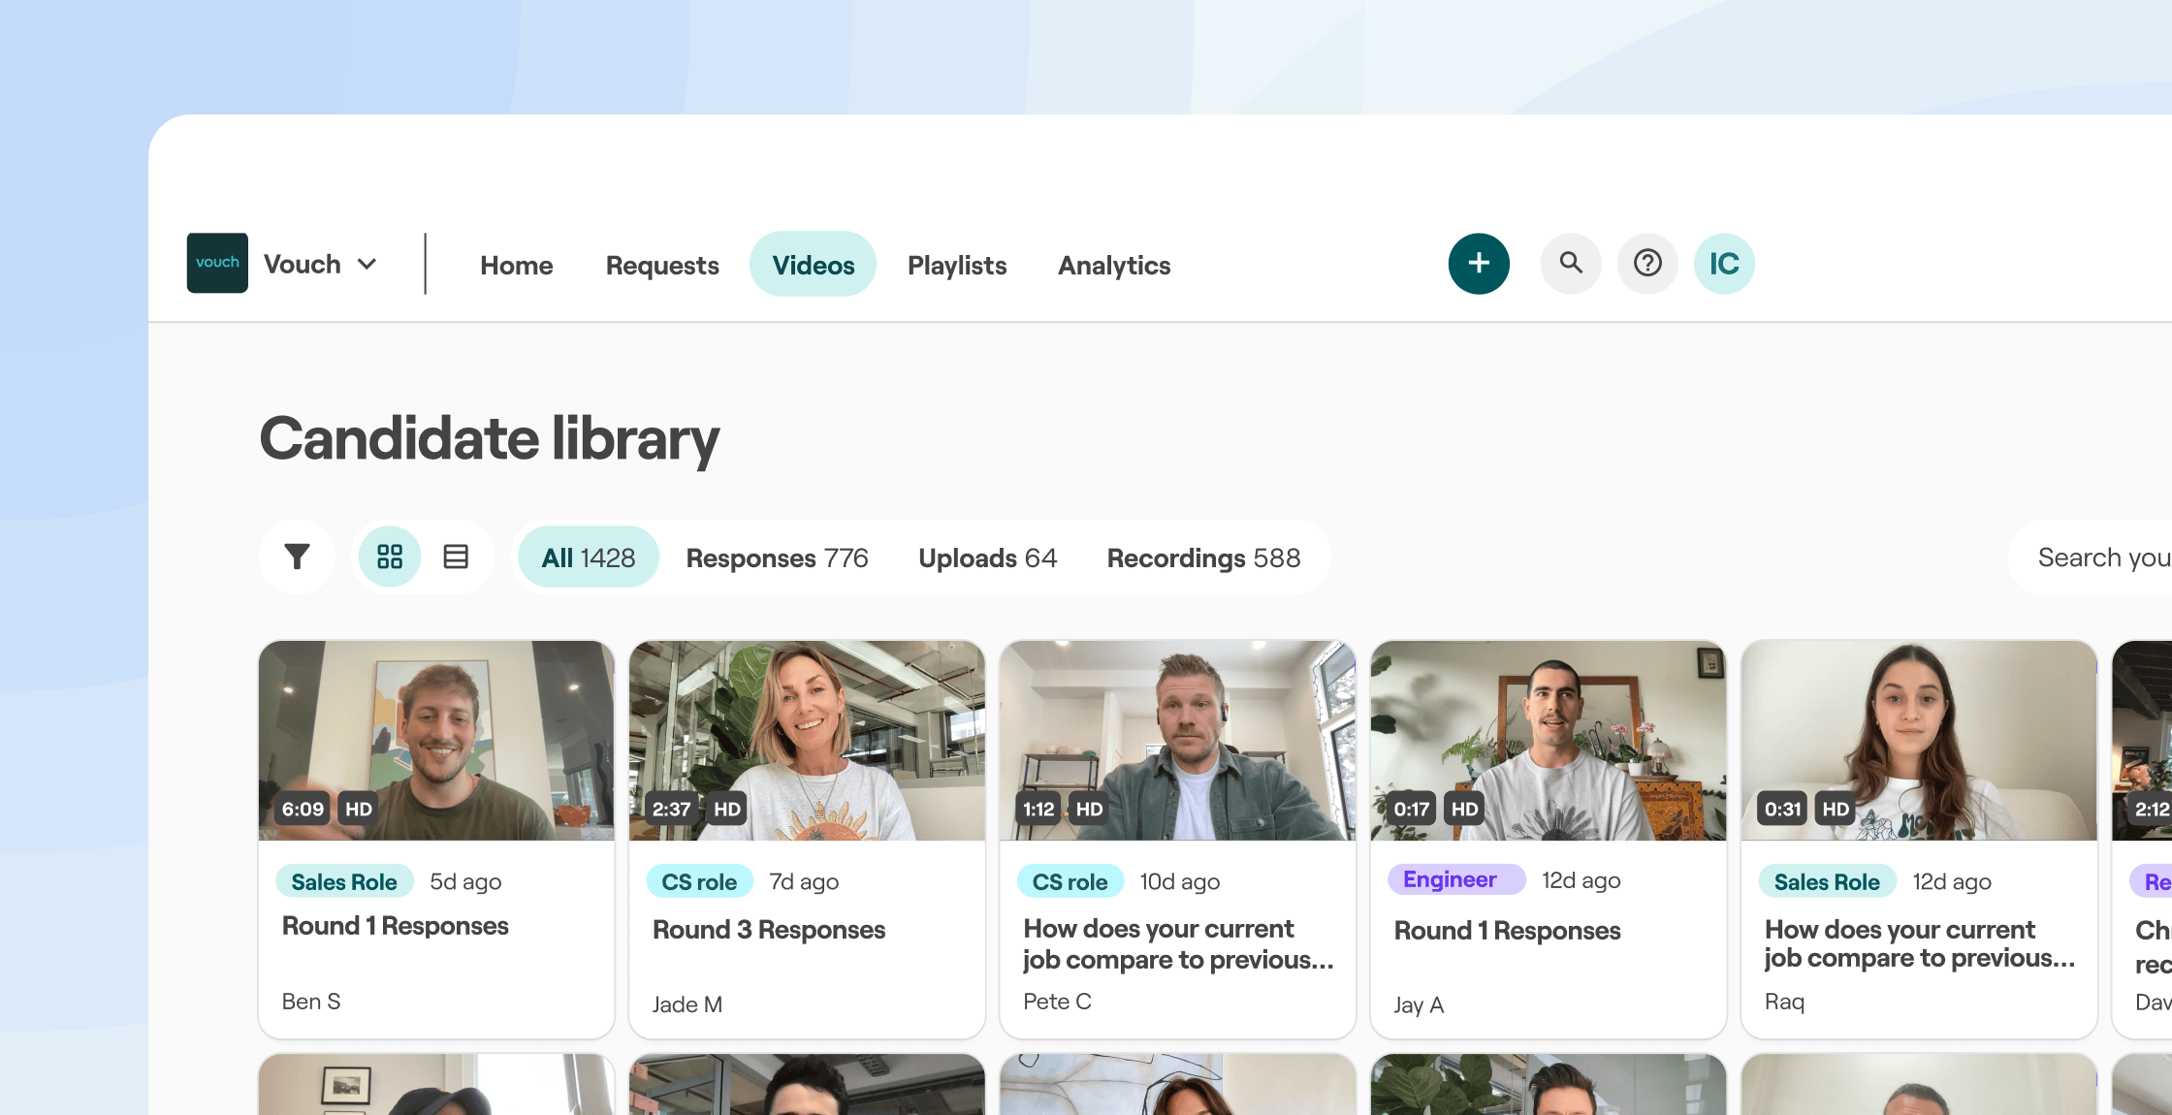The height and width of the screenshot is (1115, 2172).
Task: Expand the Vouch workspace dropdown
Action: [321, 264]
